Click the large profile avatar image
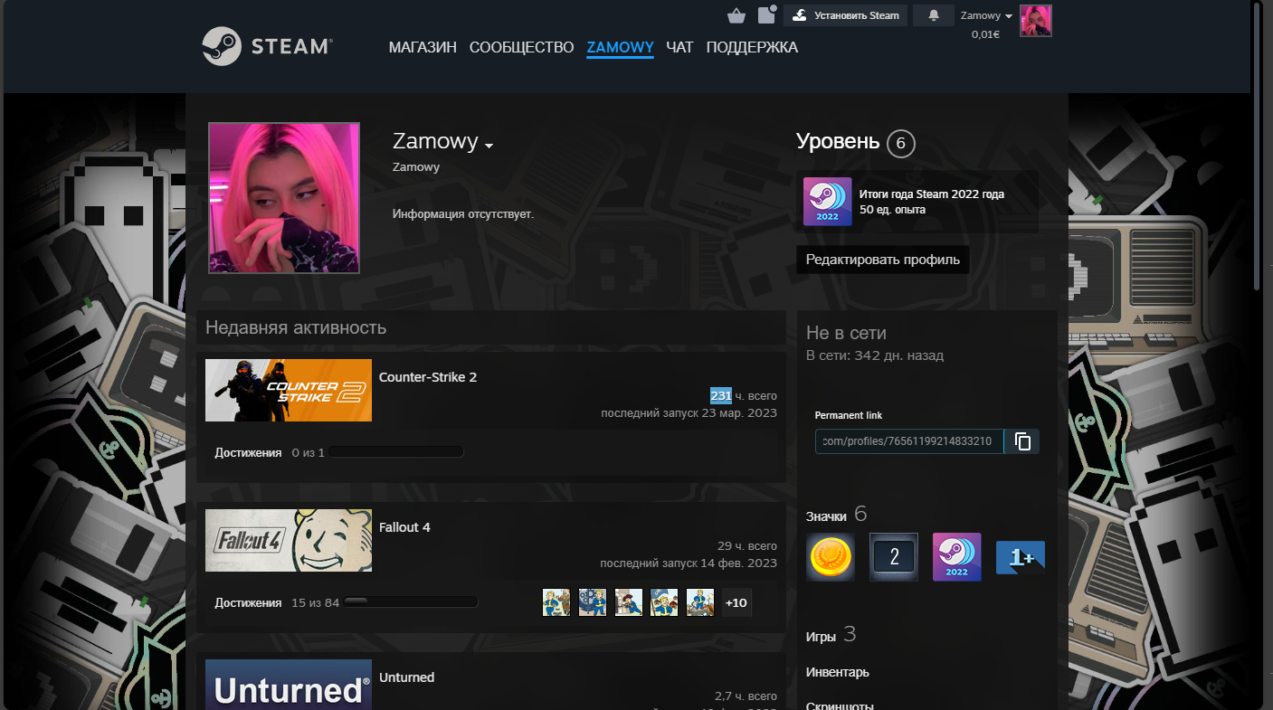 click(284, 198)
